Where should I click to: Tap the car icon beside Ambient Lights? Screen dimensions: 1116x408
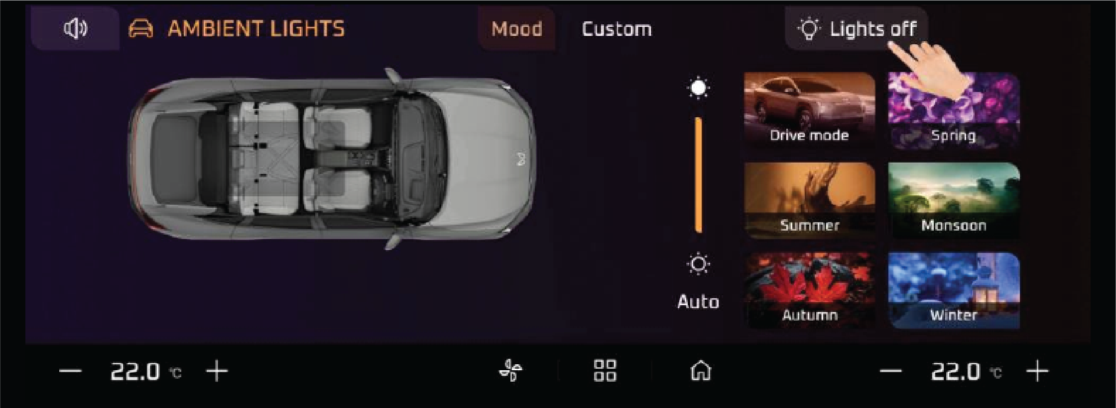coord(141,29)
